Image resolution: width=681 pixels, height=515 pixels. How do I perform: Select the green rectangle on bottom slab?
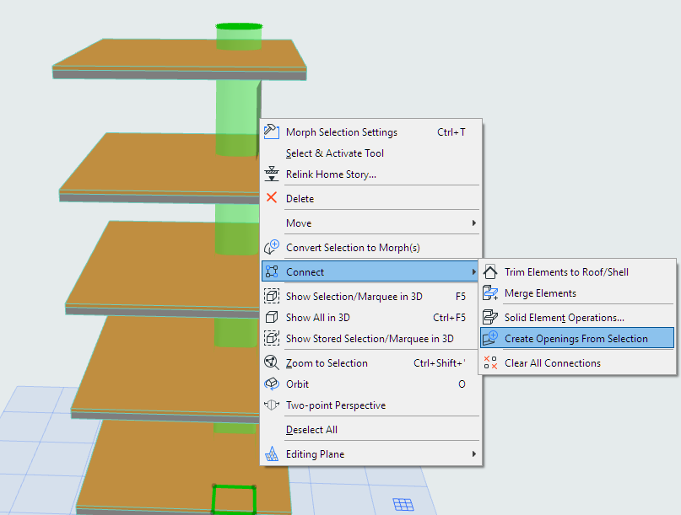tap(234, 499)
